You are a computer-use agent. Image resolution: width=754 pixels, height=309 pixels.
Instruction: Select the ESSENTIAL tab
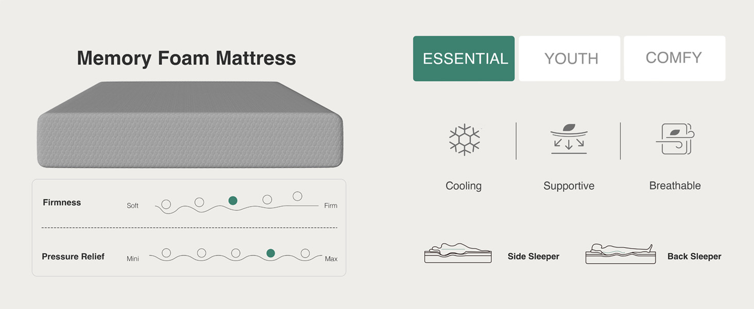[x=463, y=58]
